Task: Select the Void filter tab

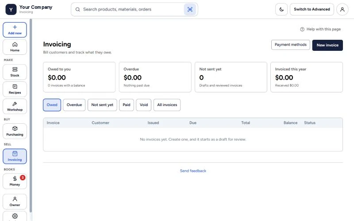Action: [143, 105]
